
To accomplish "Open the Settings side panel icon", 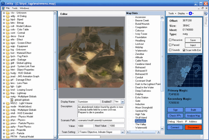I will pos(206,14).
